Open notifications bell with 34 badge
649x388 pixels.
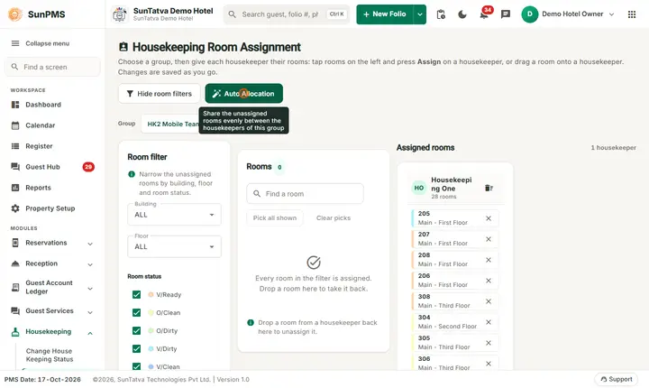pyautogui.click(x=484, y=14)
